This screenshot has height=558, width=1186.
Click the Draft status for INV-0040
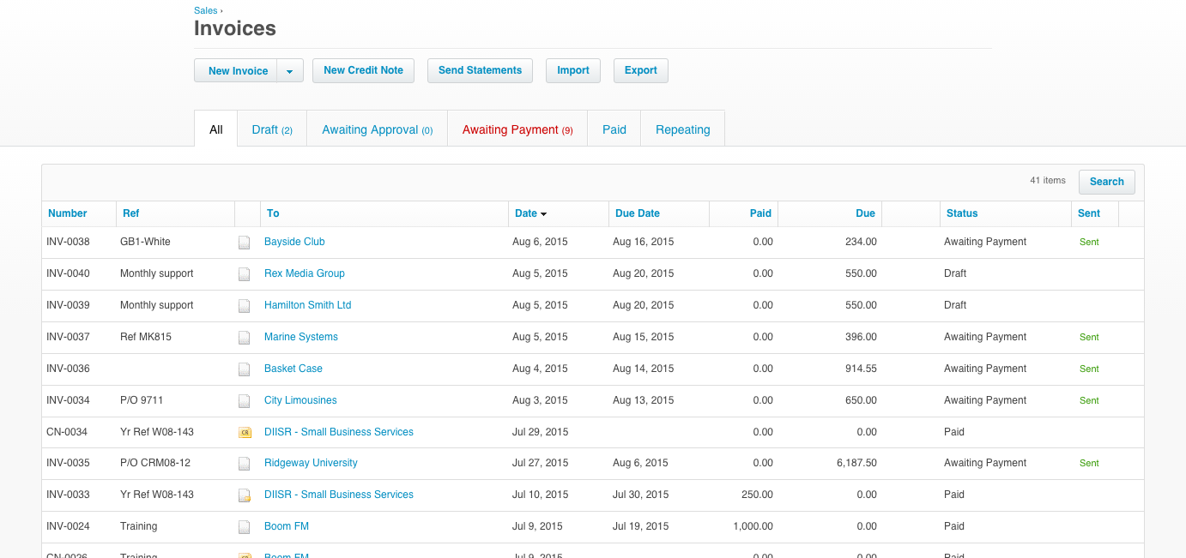point(955,273)
